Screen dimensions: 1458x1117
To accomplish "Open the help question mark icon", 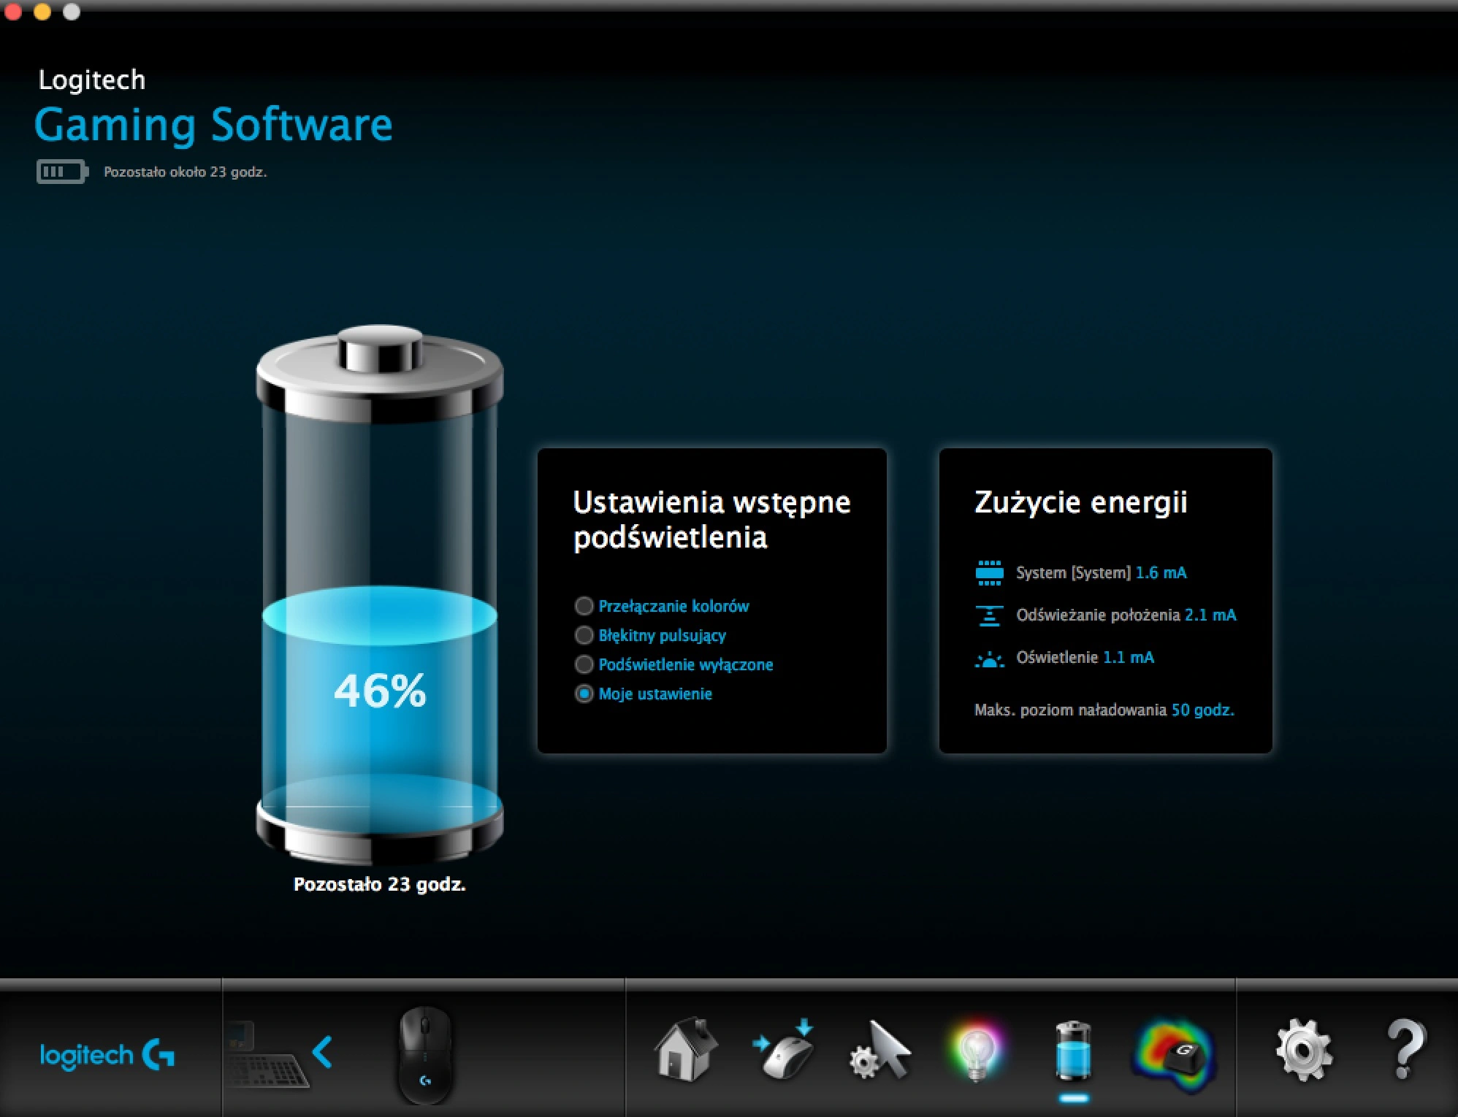I will tap(1404, 1050).
